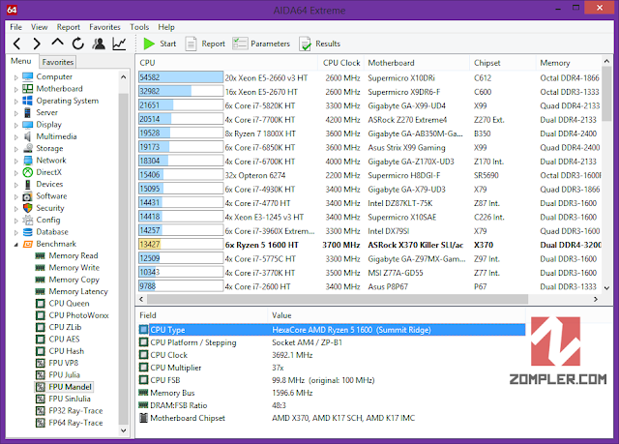Screen dimensions: 619x444
Task: Toggle the CPU Multiplier field checkbox
Action: (x=144, y=368)
